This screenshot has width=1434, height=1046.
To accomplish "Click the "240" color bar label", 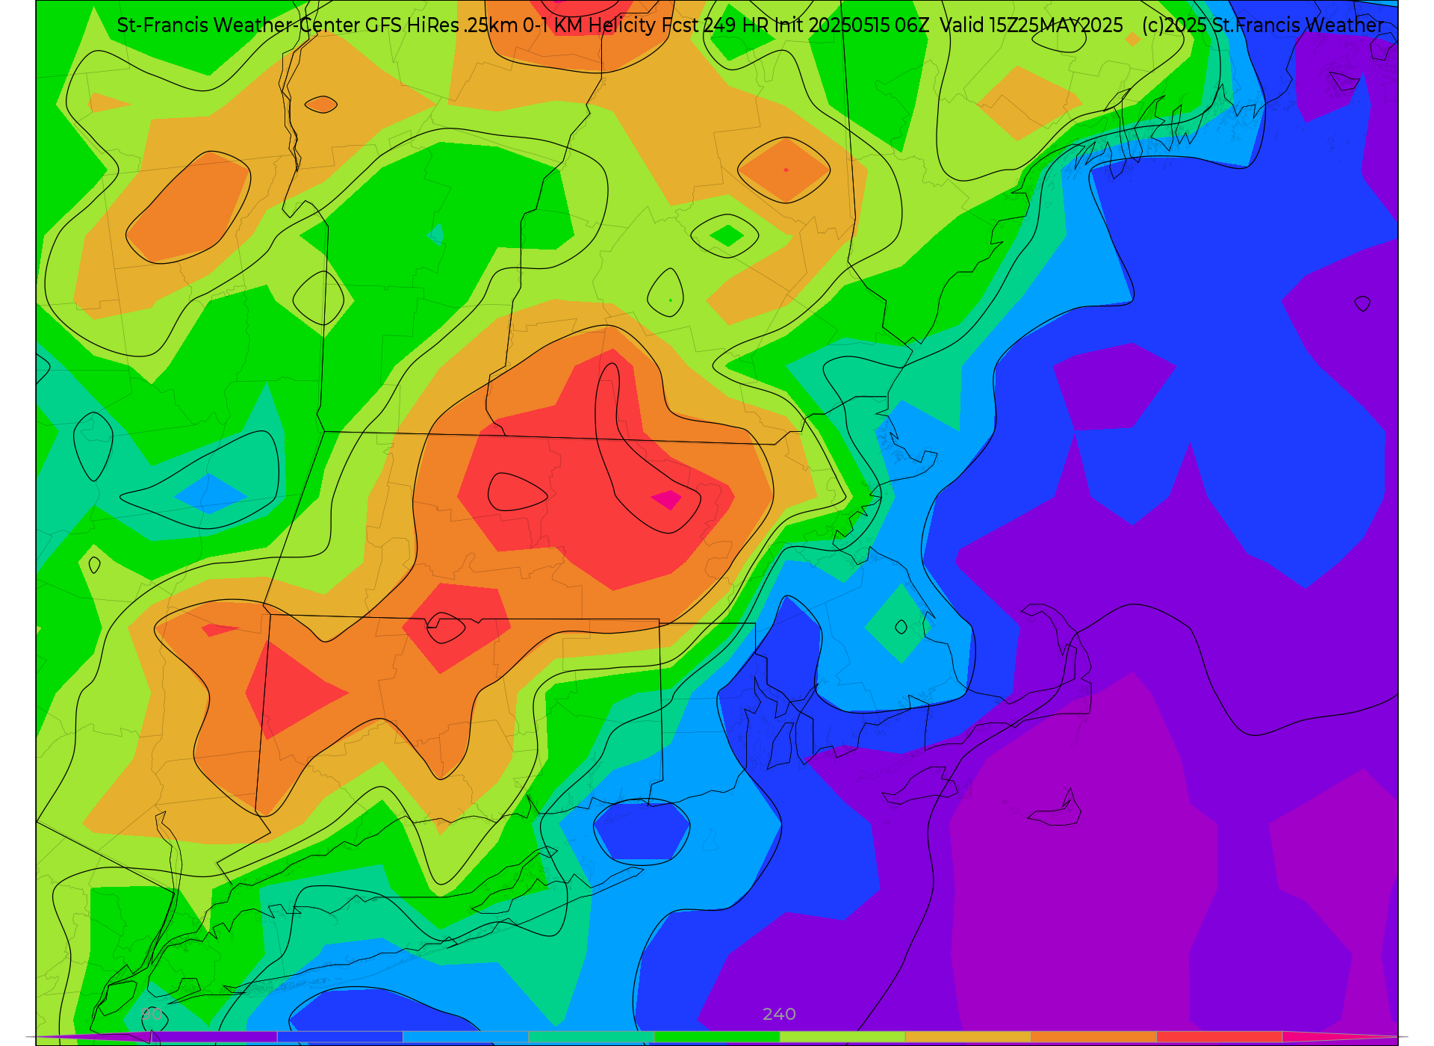I will coord(779,1014).
